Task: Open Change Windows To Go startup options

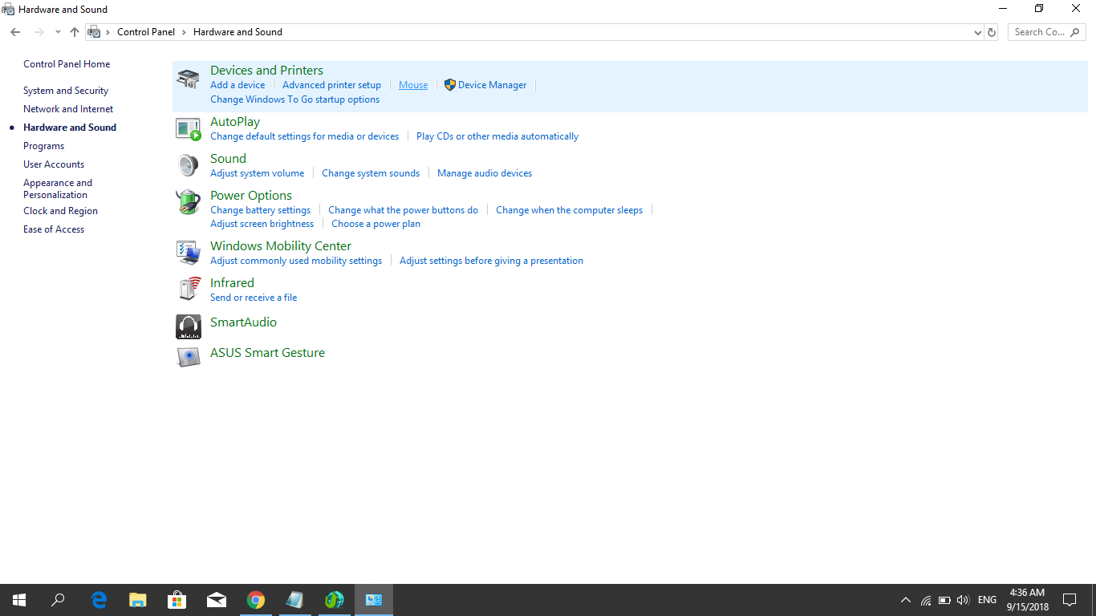Action: pos(294,99)
